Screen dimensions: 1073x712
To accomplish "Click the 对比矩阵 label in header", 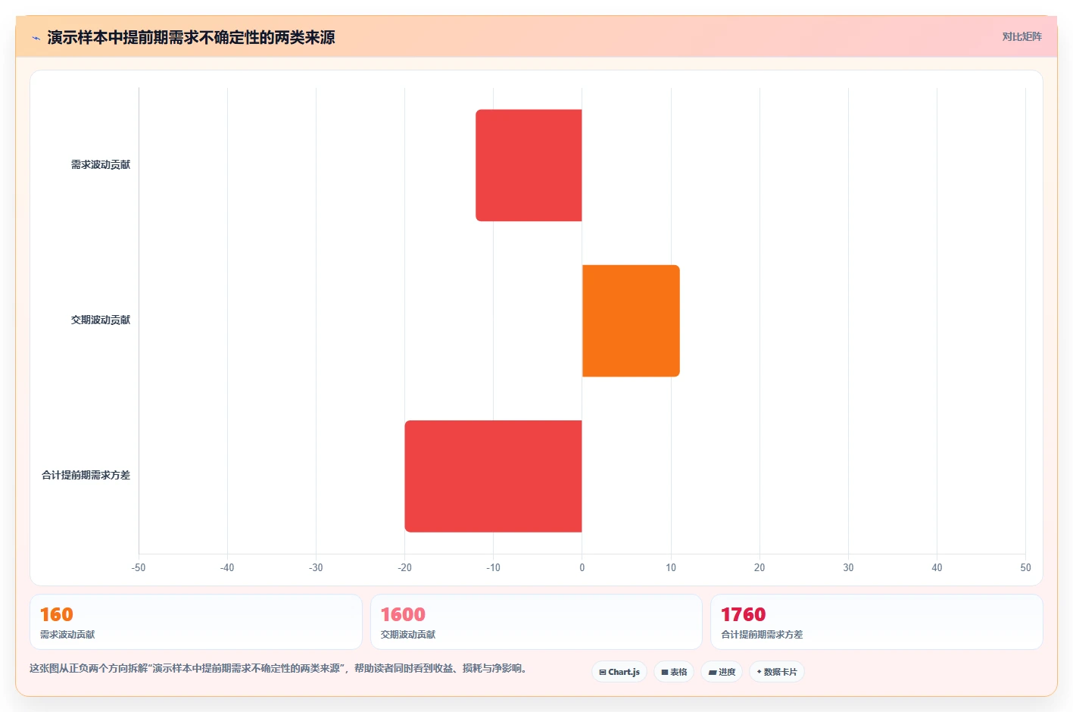I will [x=1022, y=36].
